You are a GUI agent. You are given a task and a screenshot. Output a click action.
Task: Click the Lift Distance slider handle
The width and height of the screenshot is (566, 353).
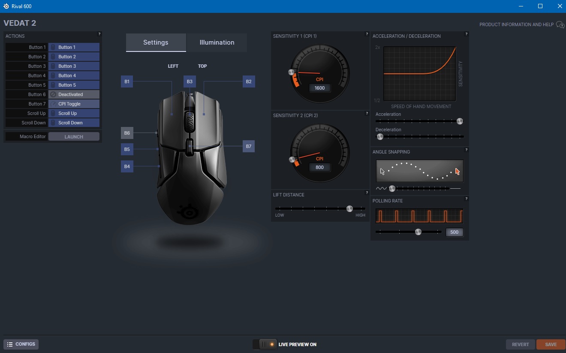[x=349, y=209]
